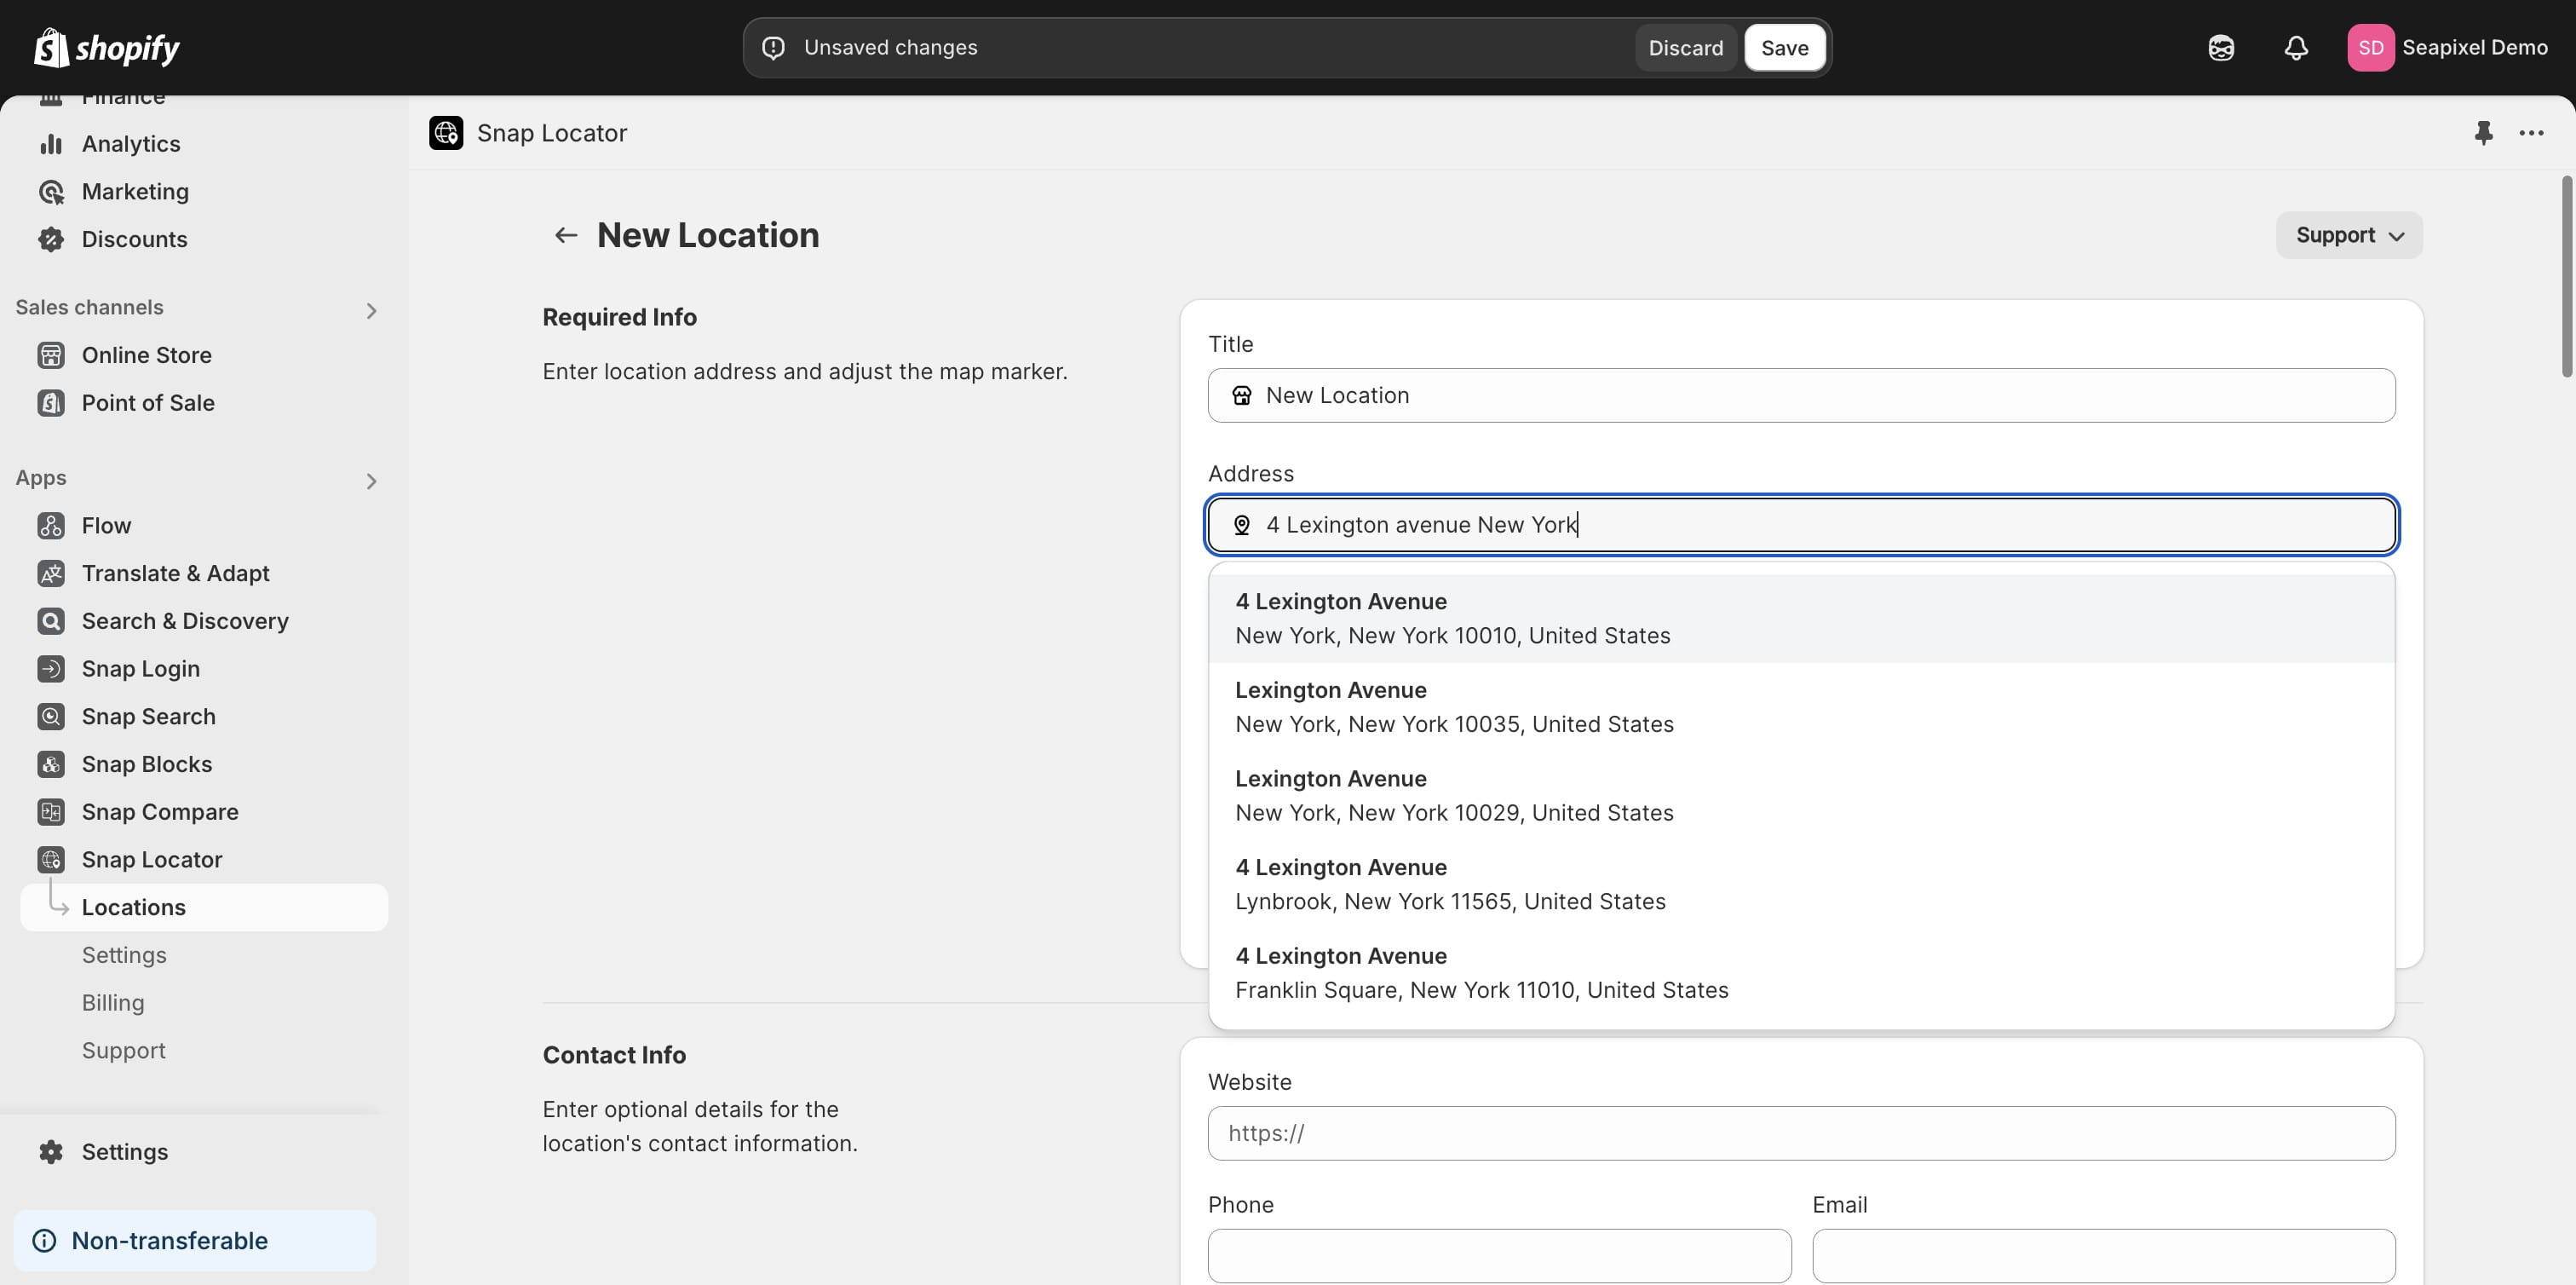Select the Locations menu item
The width and height of the screenshot is (2576, 1285).
point(134,907)
